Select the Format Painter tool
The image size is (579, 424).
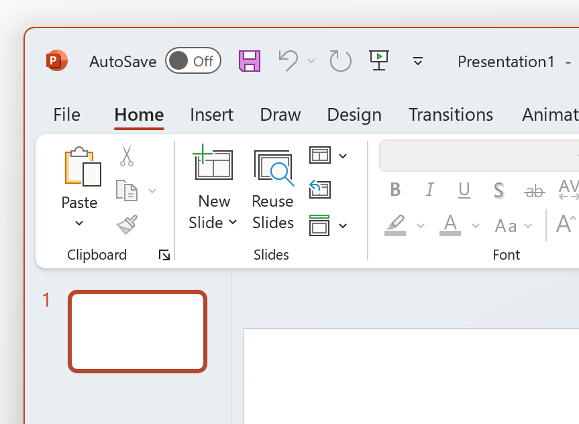click(127, 223)
